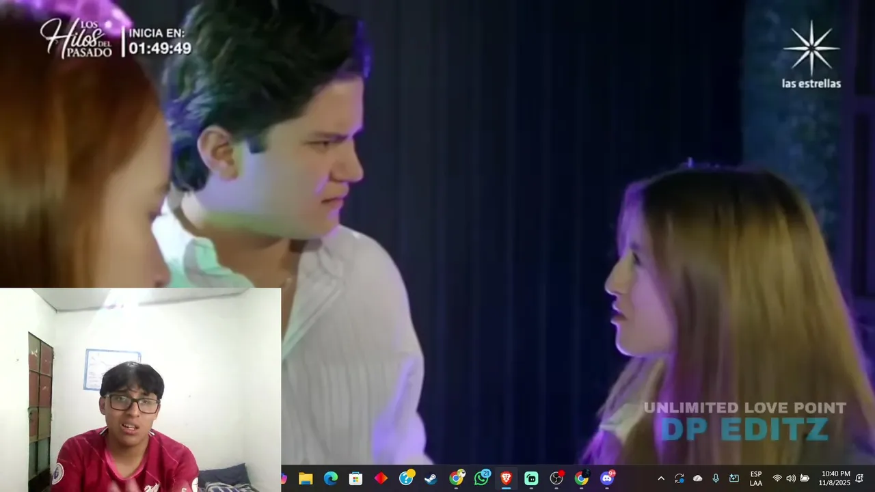Open WhatsApp with 21 notifications

pos(482,478)
